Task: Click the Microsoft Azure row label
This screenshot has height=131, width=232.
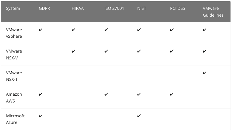Action: 15,119
